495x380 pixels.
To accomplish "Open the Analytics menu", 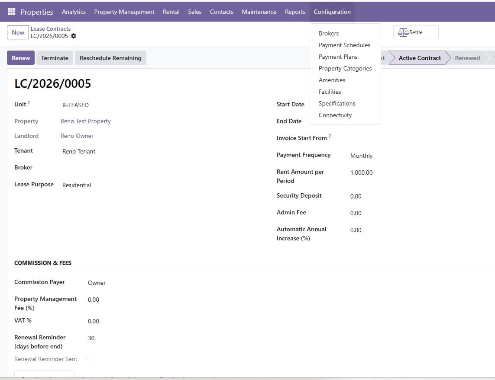I will pos(74,12).
